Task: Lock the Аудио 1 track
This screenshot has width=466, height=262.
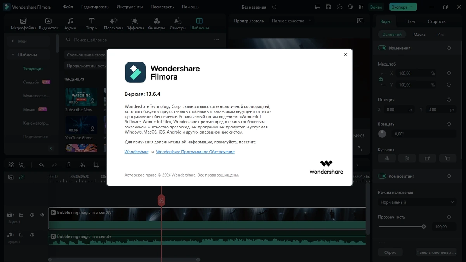Action: (x=21, y=235)
